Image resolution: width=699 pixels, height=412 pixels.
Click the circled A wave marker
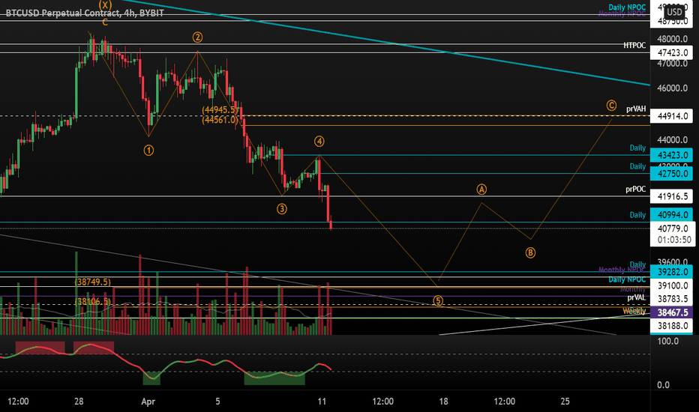(x=481, y=190)
